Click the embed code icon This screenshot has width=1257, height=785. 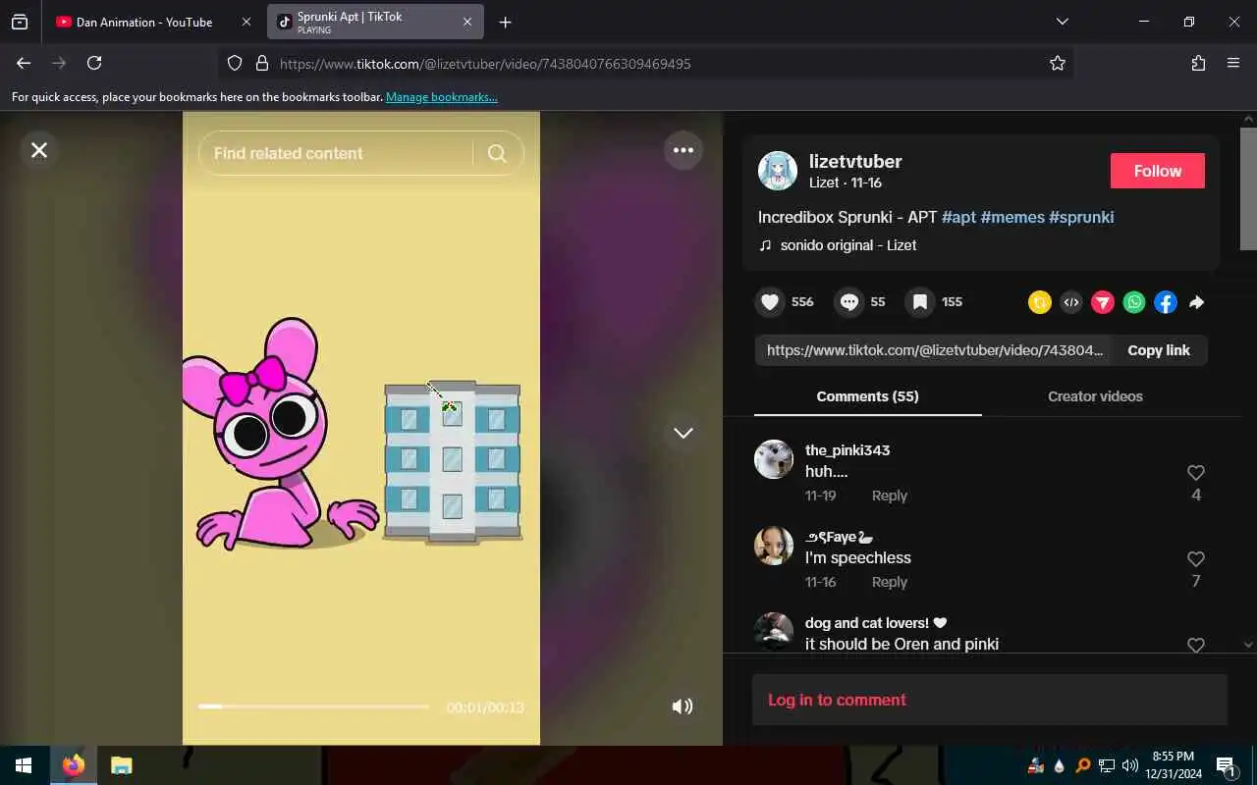pyautogui.click(x=1071, y=302)
